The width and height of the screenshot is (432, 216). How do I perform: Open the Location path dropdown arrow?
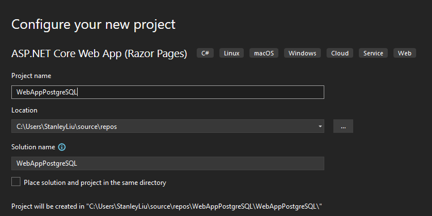(320, 127)
